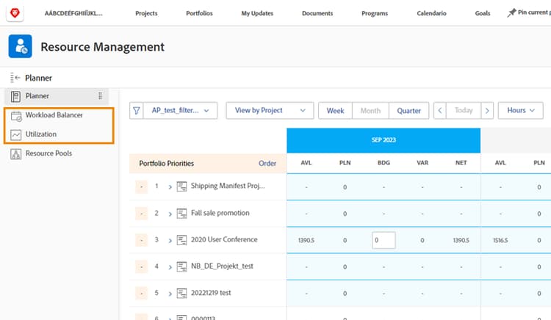This screenshot has height=320, width=551.
Task: Click the BDG budget field for 2020 User Conference
Action: coord(383,240)
